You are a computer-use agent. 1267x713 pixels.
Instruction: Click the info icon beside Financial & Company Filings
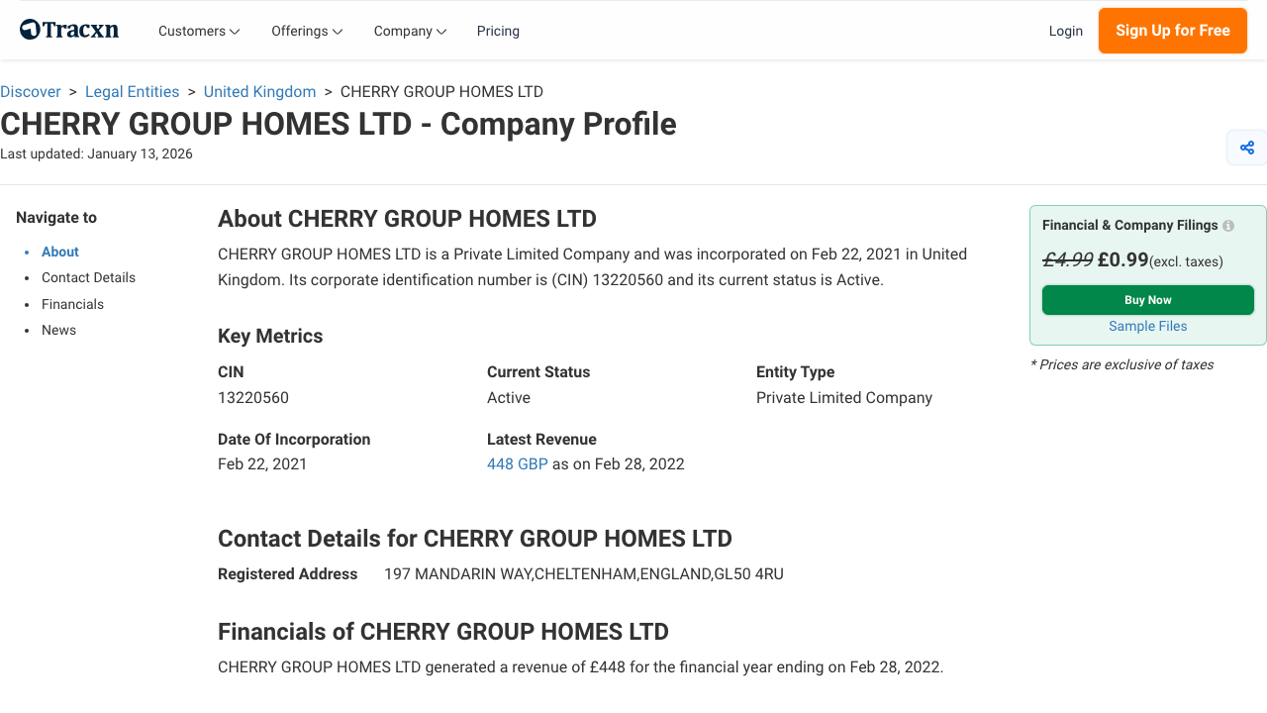[x=1227, y=225]
